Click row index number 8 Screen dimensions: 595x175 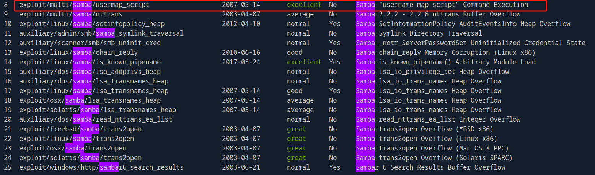pyautogui.click(x=6, y=5)
